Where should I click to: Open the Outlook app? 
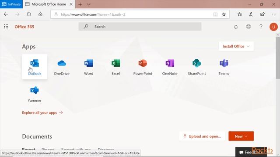tap(35, 67)
